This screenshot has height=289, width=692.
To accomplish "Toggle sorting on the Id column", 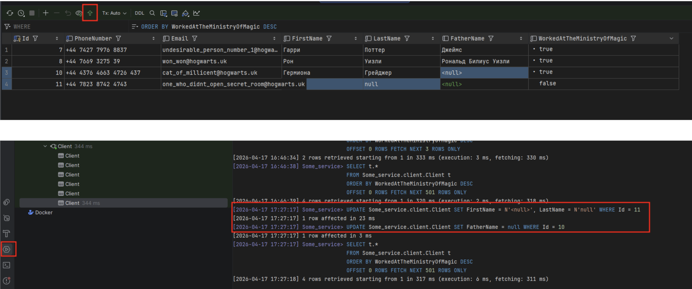I will tap(57, 38).
